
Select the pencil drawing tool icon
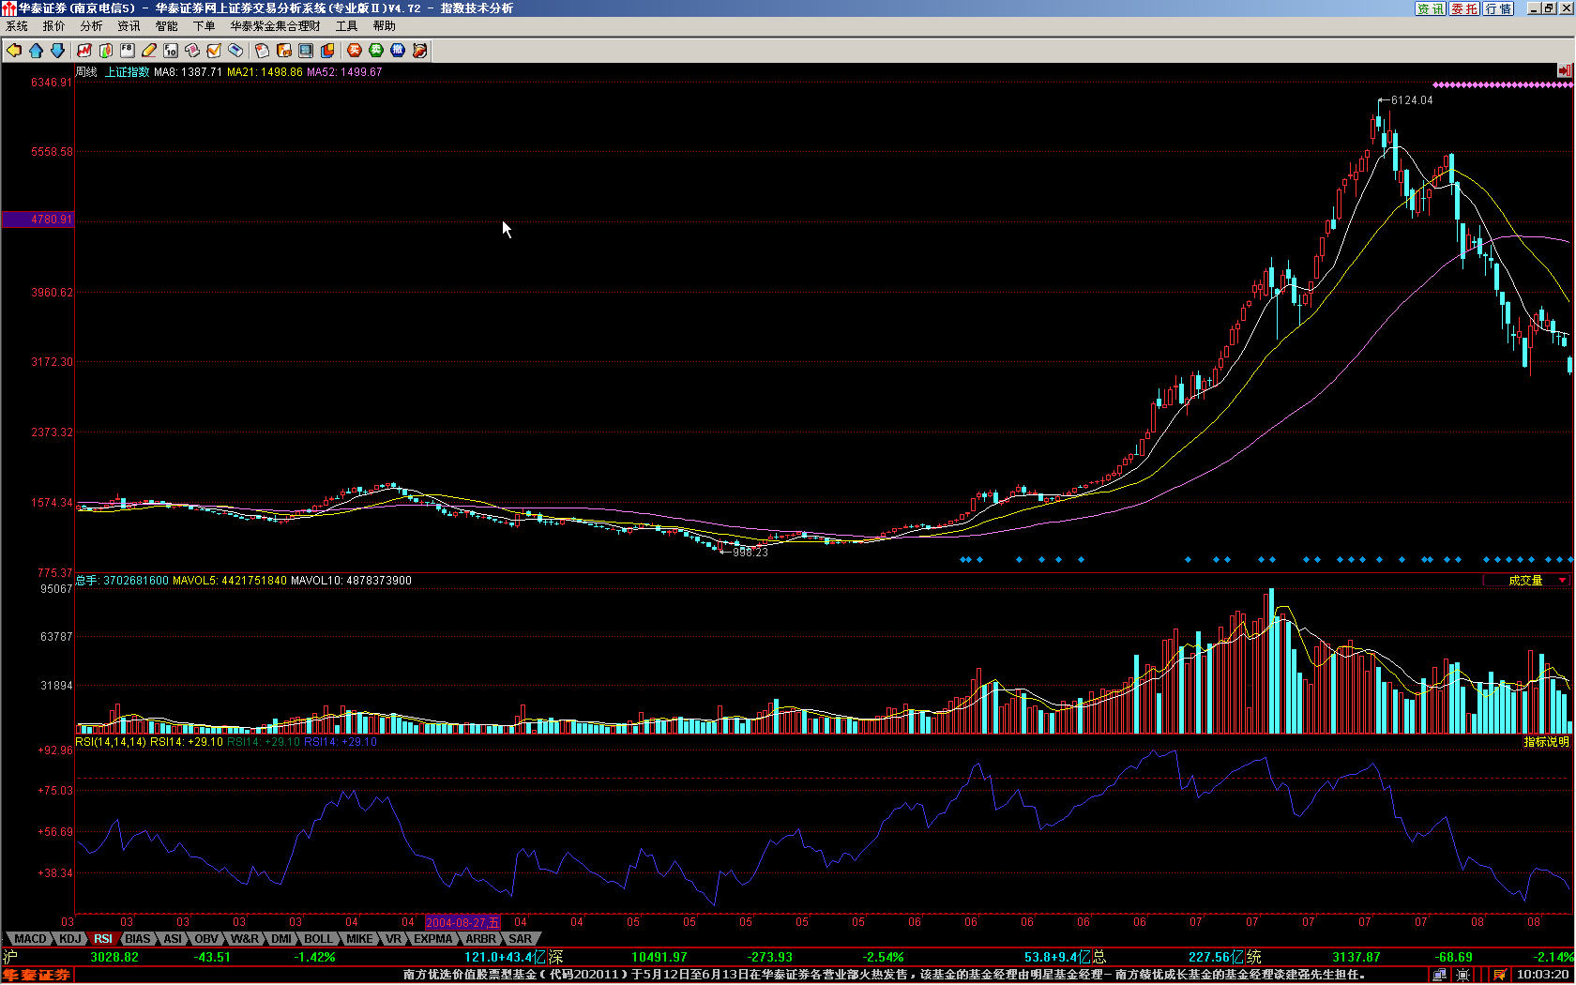pyautogui.click(x=149, y=51)
